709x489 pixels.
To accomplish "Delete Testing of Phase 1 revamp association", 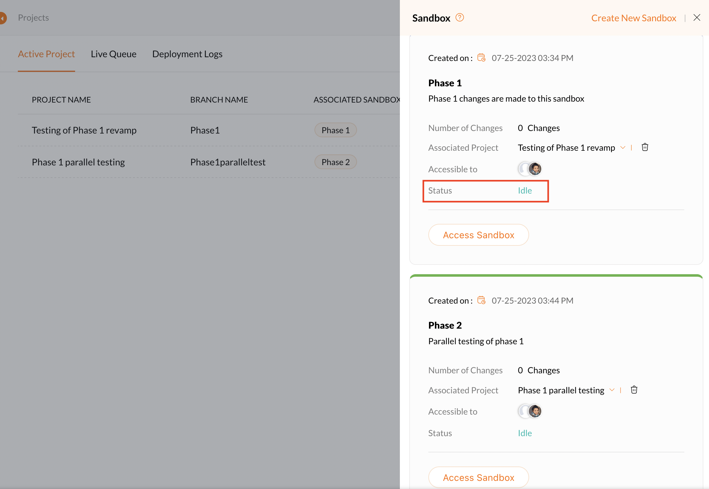I will (x=645, y=147).
